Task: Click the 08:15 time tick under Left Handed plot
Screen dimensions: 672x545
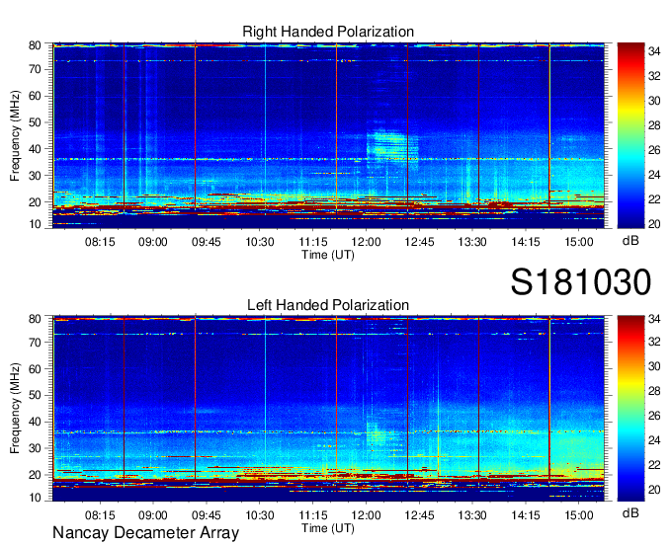Action: [100, 515]
